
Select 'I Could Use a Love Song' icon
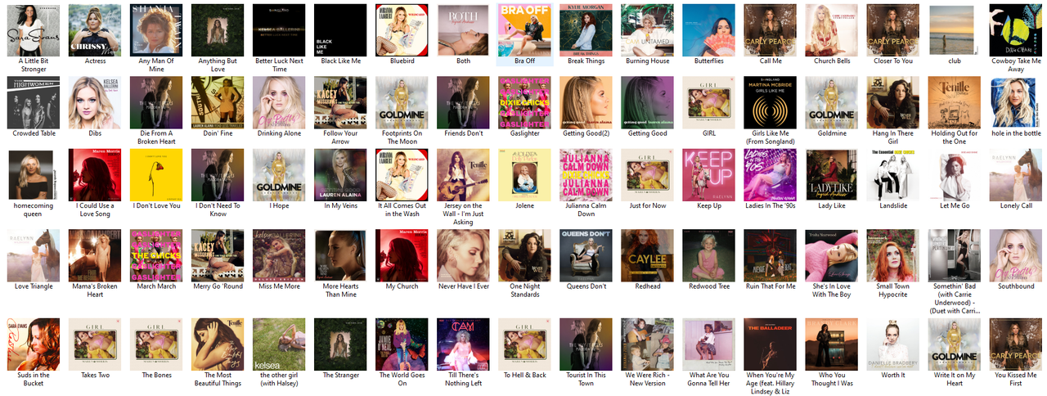point(95,174)
